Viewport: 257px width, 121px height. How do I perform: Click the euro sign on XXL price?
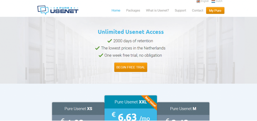pos(114,115)
